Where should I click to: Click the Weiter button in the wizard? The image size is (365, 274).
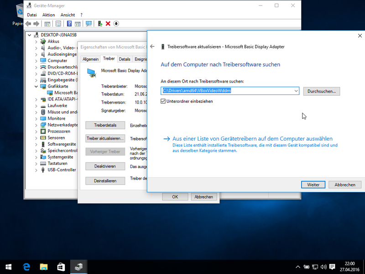313,184
